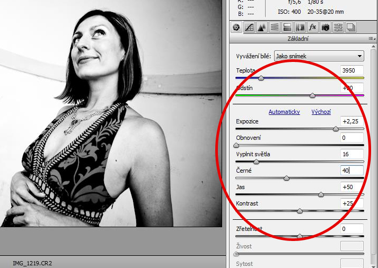Click the Teplota value field
Viewport: 378px width, 268px height.
pyautogui.click(x=352, y=70)
